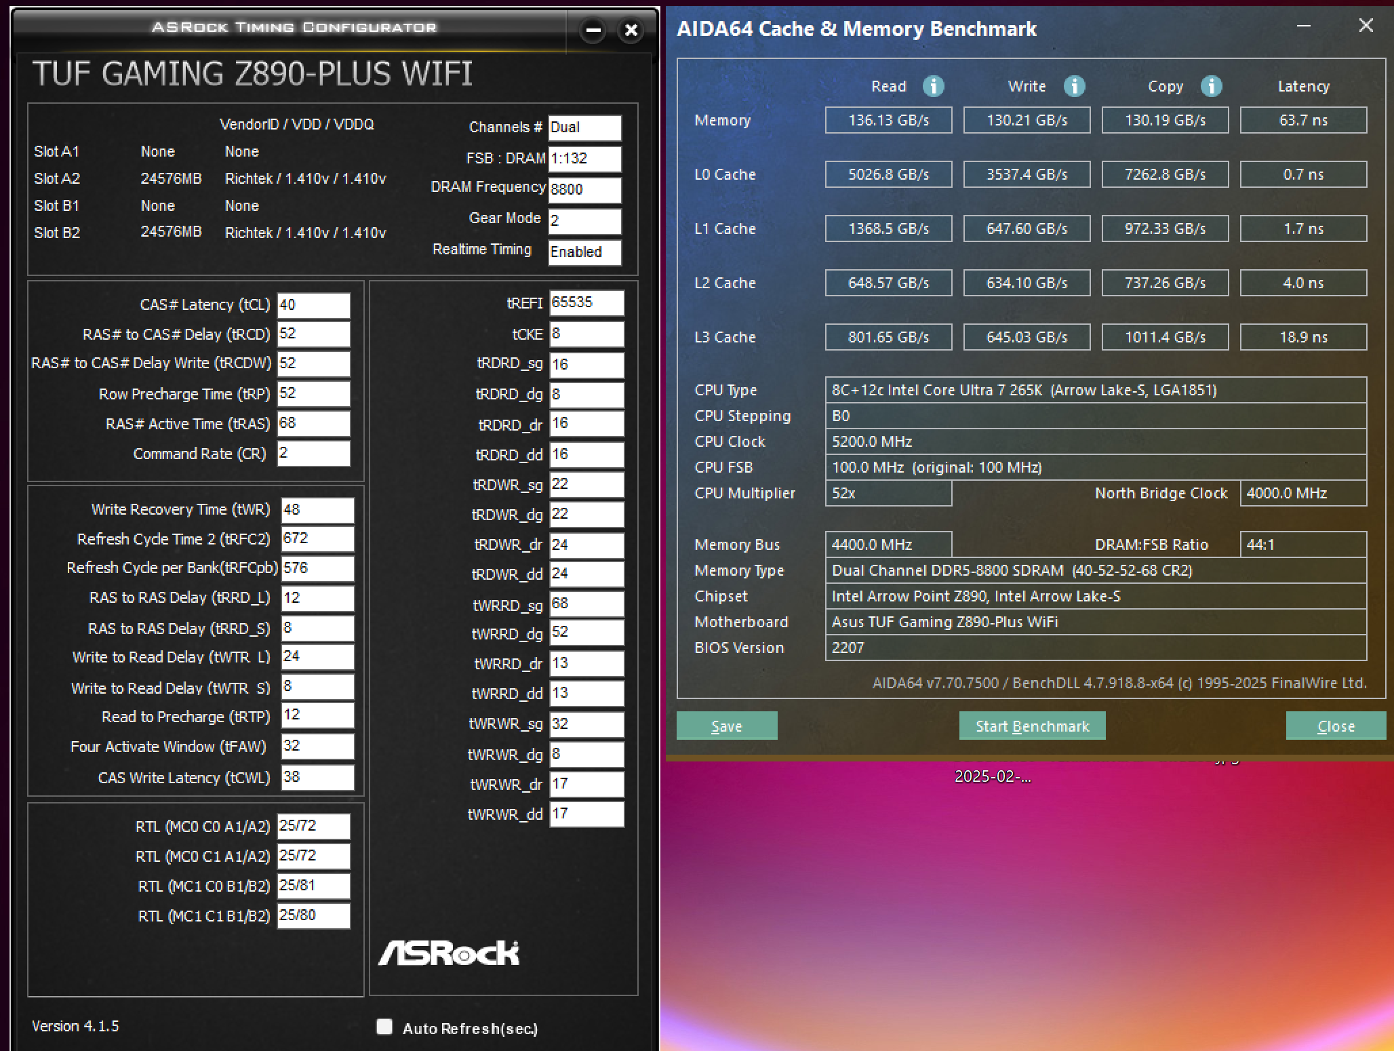
Task: Select the Command Rate (CR) field
Action: 313,453
